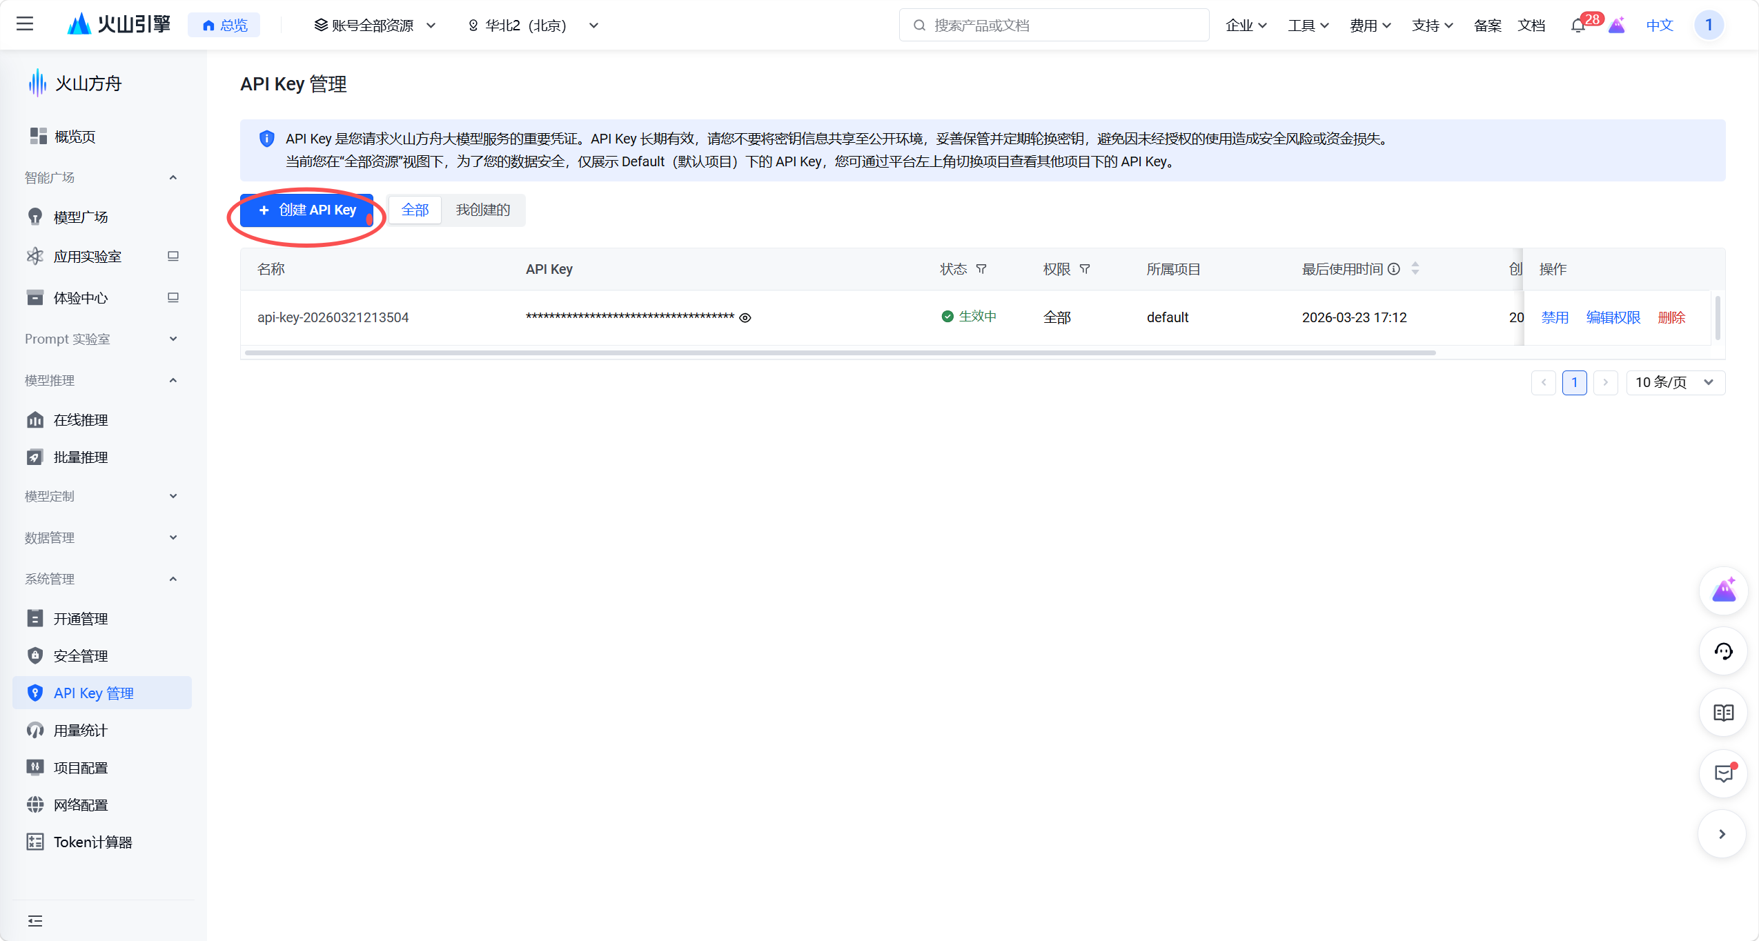
Task: Click the external window icon beside 应用实验室
Action: 173,257
